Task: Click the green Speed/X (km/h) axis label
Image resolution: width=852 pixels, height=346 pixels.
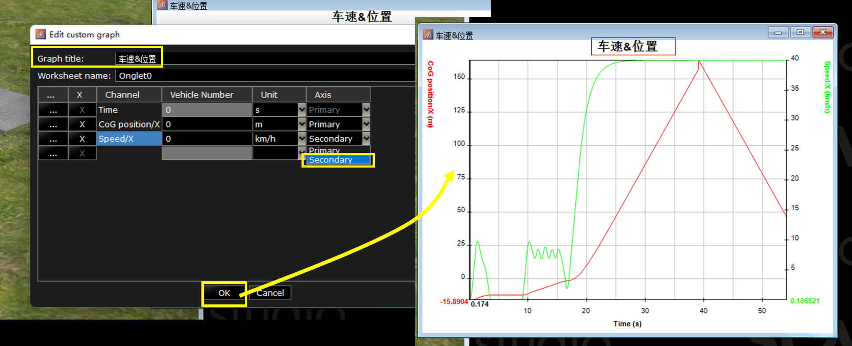Action: click(827, 87)
